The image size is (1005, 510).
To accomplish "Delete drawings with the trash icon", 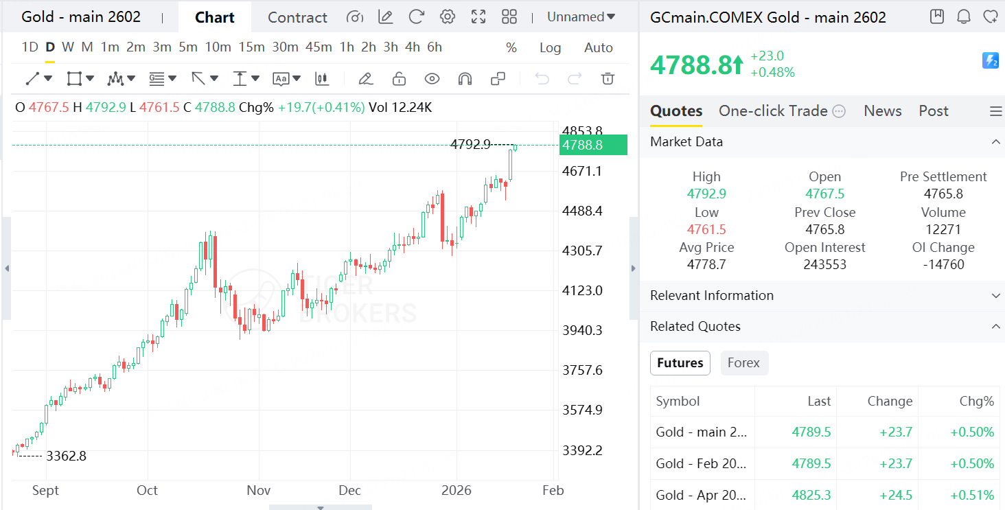I will point(608,79).
